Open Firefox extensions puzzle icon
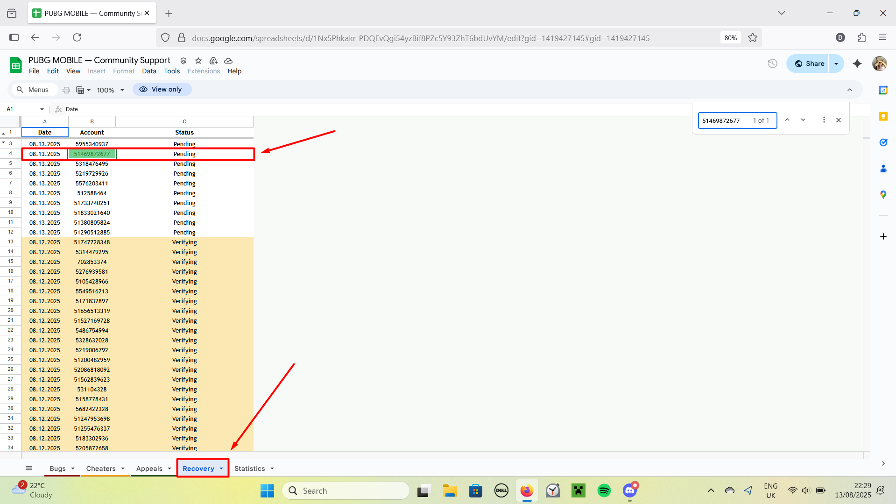Screen dimensions: 896x504 pyautogui.click(x=861, y=37)
